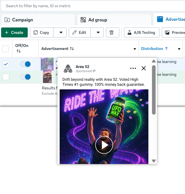Switch to the Ad group tab

[x=114, y=20]
